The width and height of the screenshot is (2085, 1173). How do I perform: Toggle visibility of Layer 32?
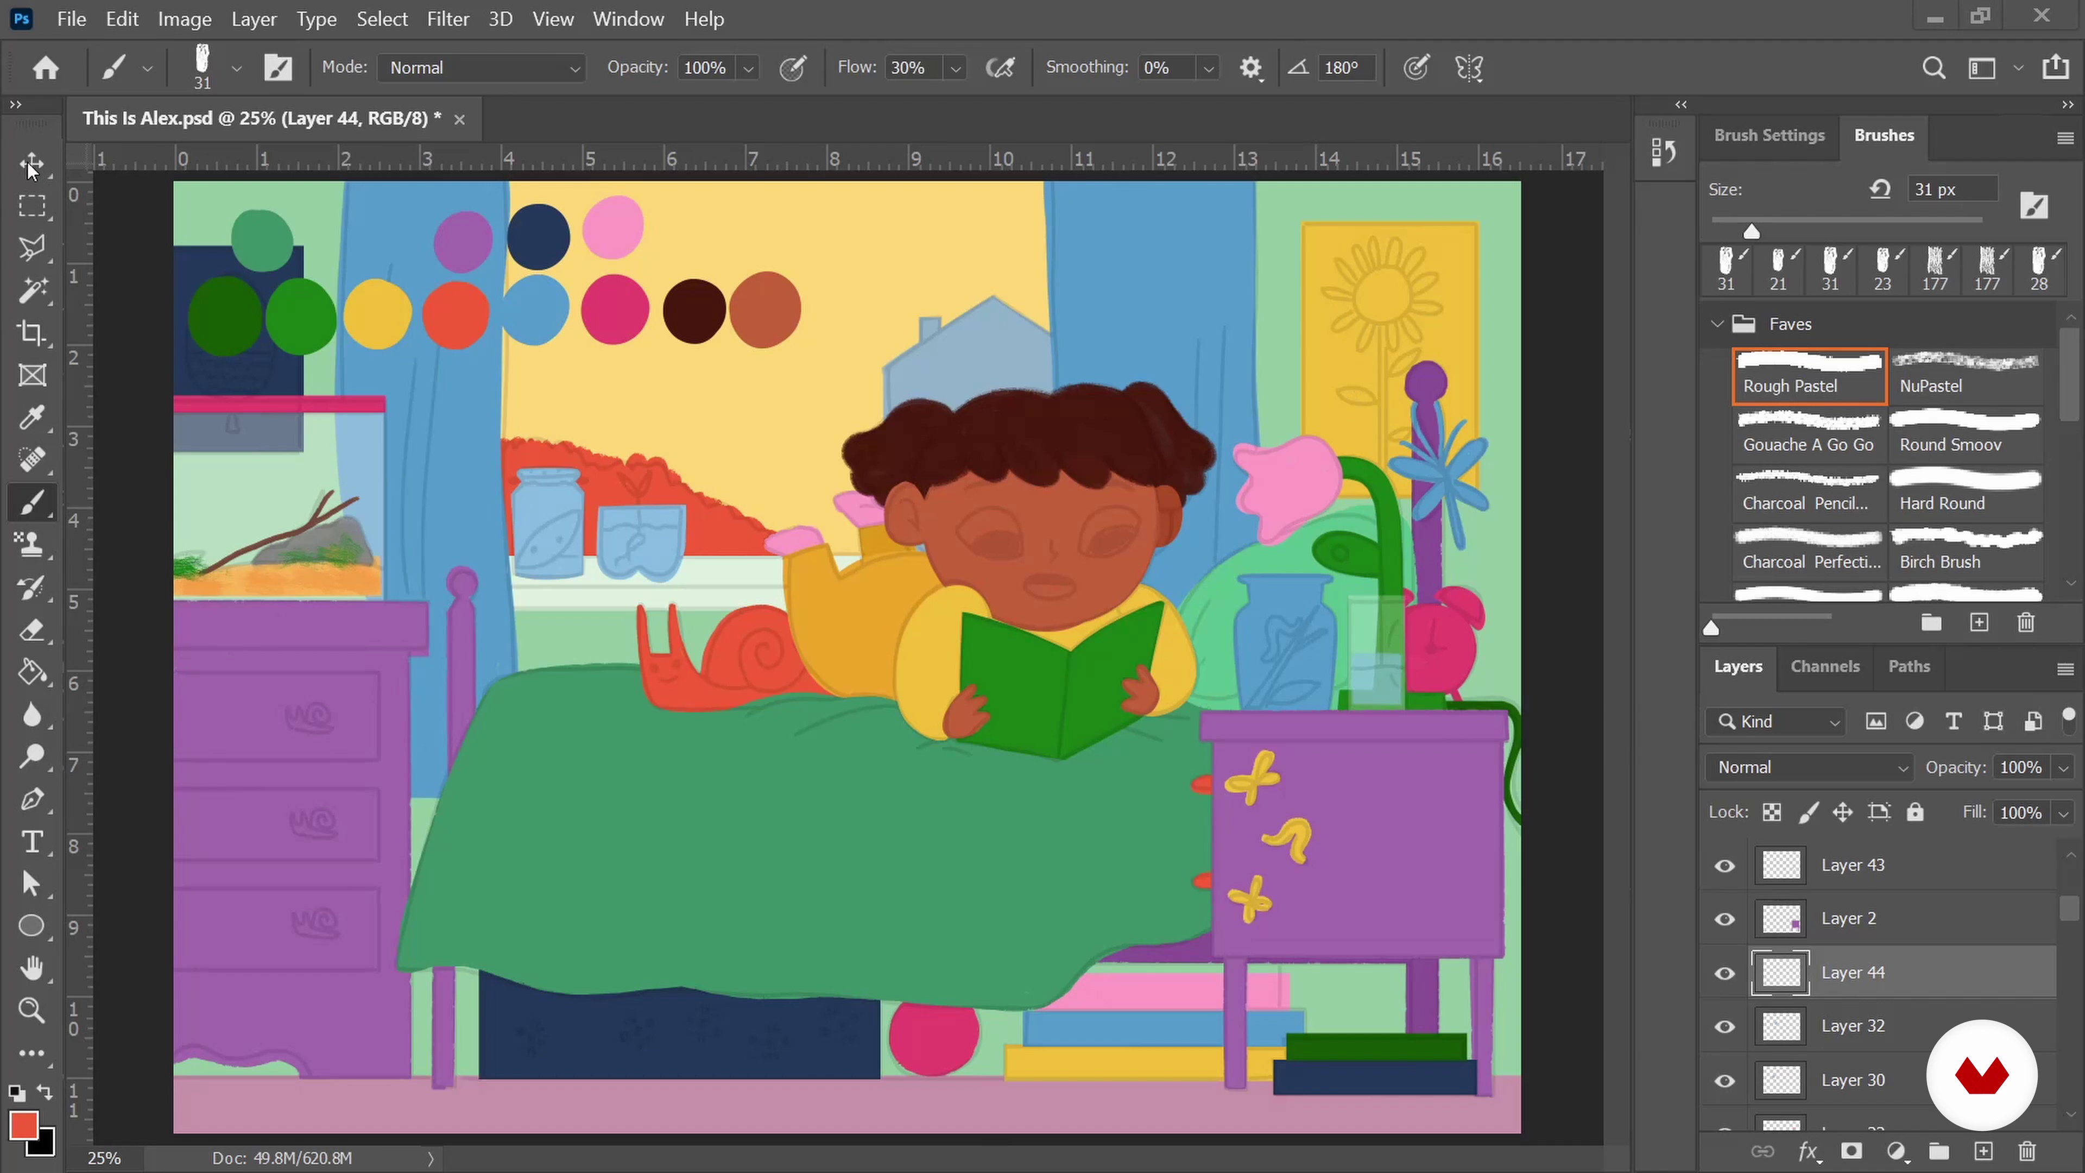(1725, 1026)
